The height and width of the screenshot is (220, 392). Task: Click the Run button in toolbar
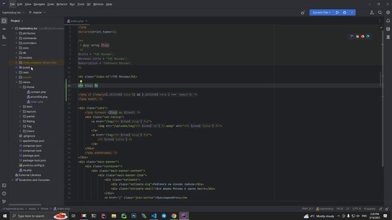[337, 12]
